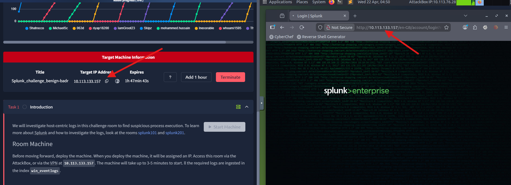This screenshot has height=185, width=511.
Task: Click the green system monitor graph
Action: (466, 2)
